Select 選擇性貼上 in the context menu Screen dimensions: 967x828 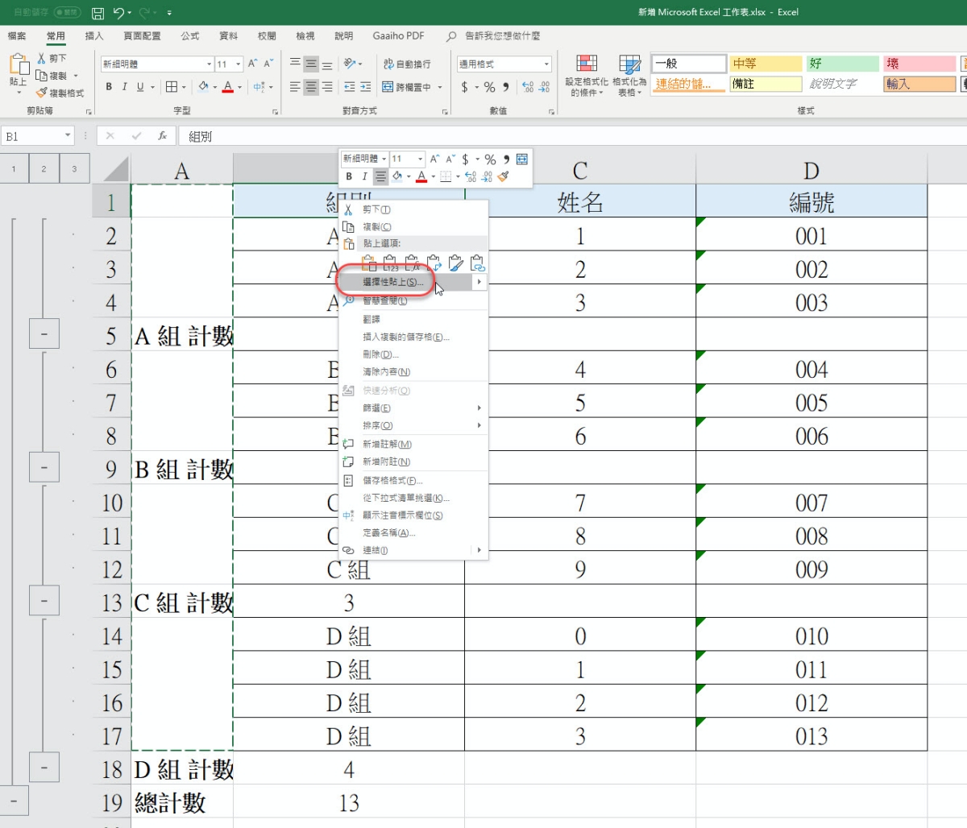pos(392,282)
